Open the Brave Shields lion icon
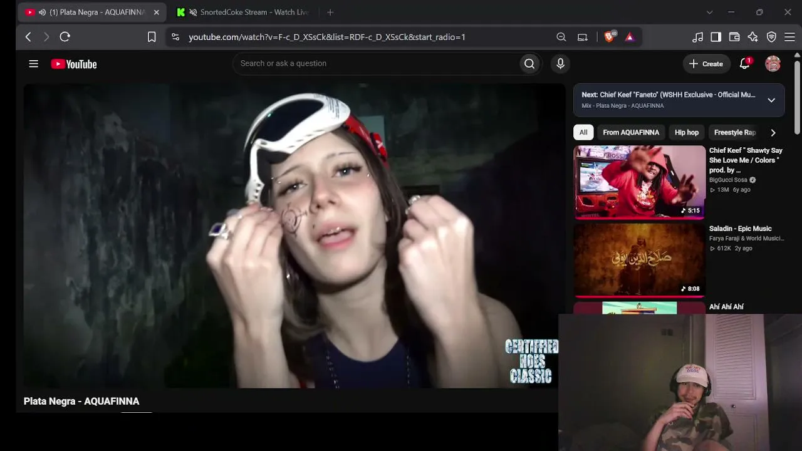 [x=609, y=37]
